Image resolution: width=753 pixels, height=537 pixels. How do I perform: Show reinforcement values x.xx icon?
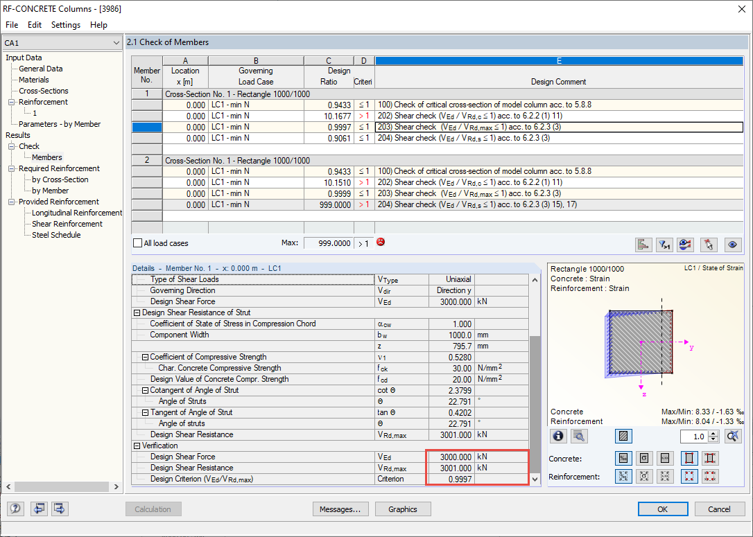click(x=665, y=476)
